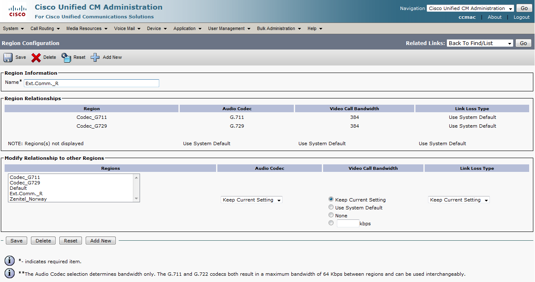
Task: Click the bottom Save button
Action: [16, 241]
